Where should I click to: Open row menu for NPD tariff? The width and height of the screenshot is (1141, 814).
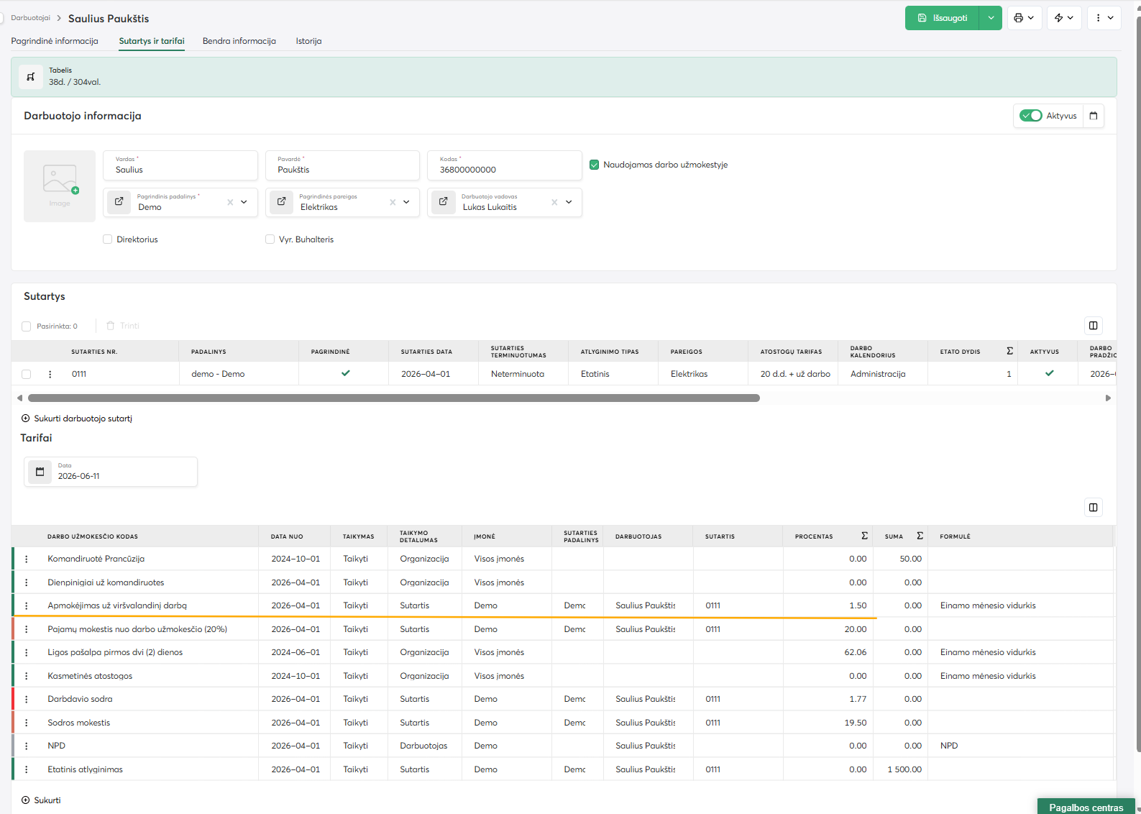(x=27, y=746)
